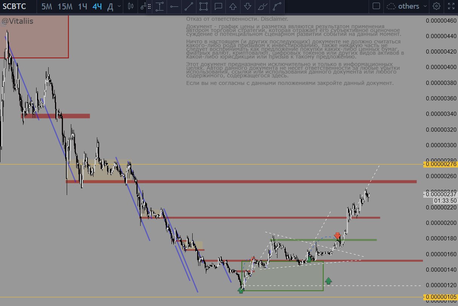Click the 0.00000200 price scale value
The height and width of the screenshot is (306, 458).
click(441, 223)
